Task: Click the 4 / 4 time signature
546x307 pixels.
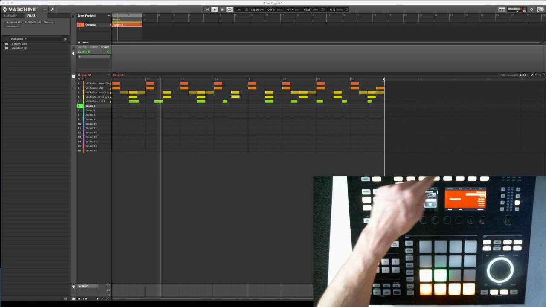Action: [x=290, y=9]
